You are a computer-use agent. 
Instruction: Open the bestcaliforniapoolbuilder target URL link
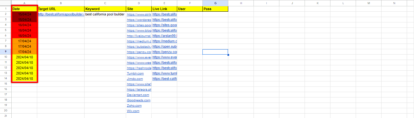[x=61, y=15]
